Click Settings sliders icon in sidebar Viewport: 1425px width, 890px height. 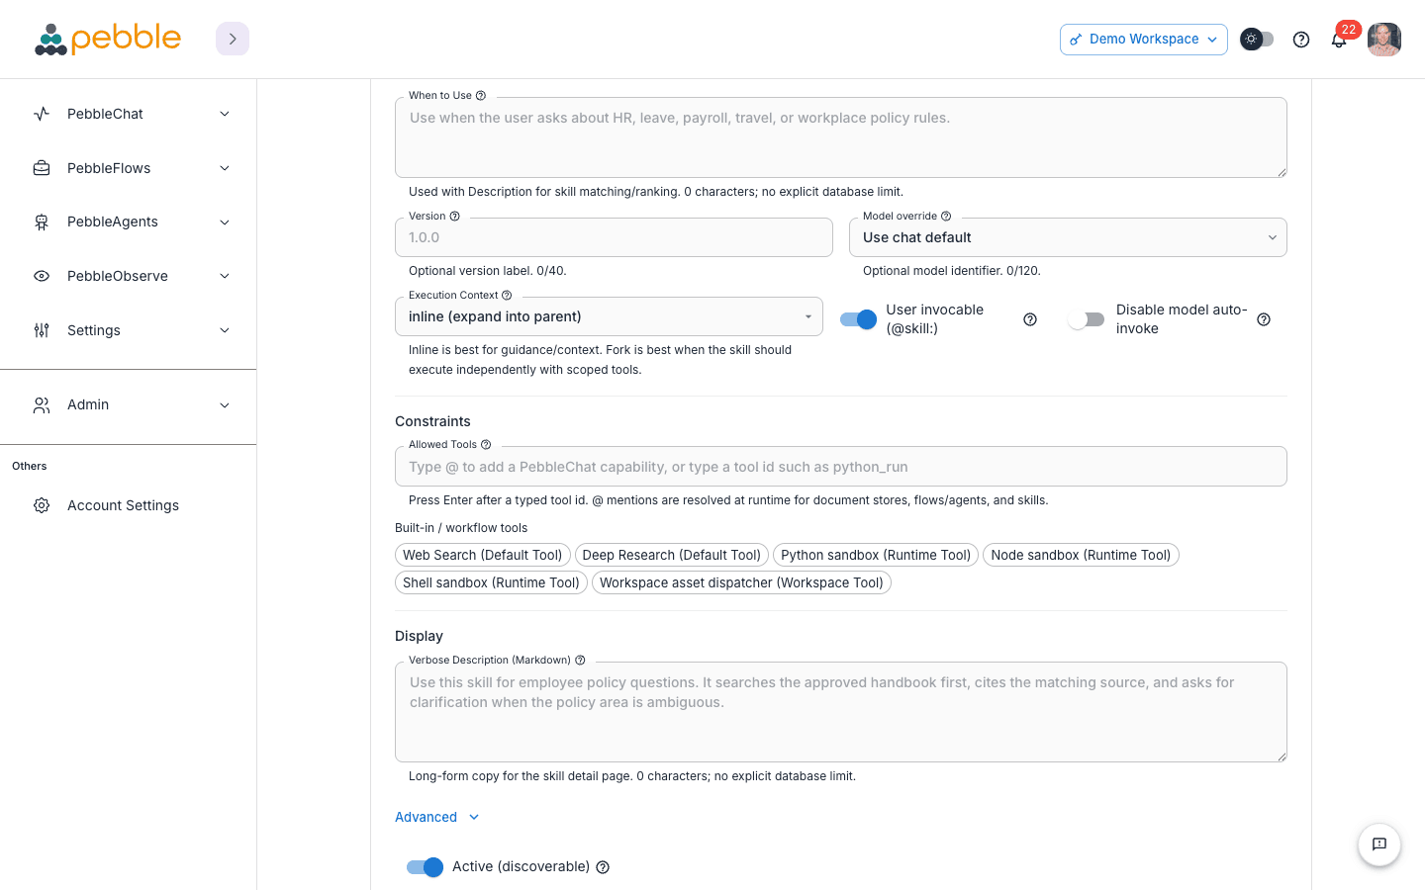point(42,330)
